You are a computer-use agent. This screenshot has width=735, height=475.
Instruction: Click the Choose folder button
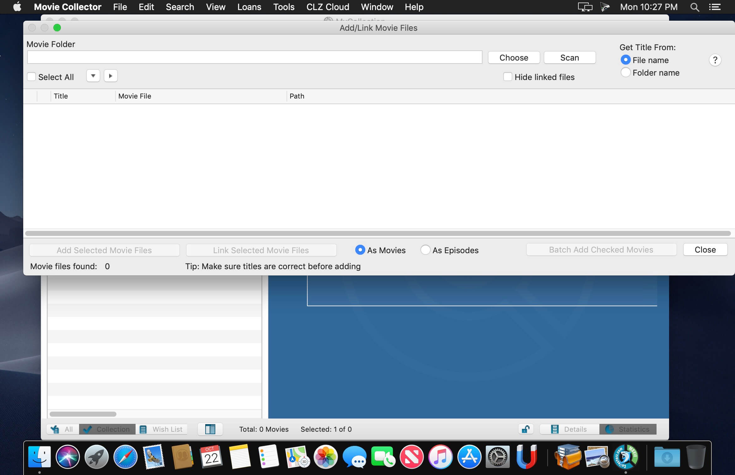pyautogui.click(x=513, y=58)
